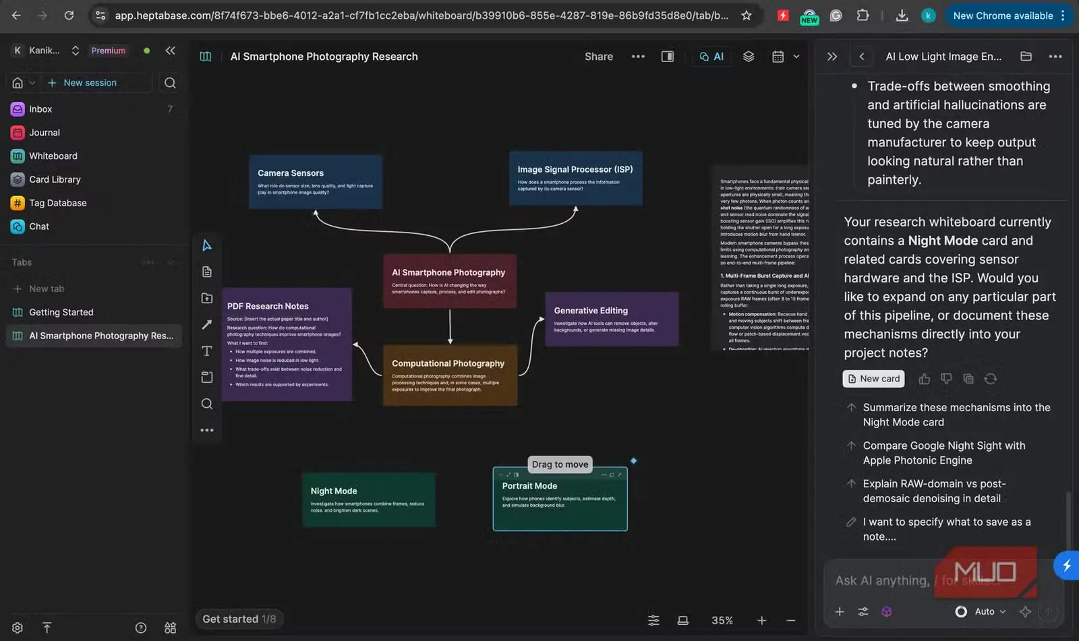Toggle the right sidebar layout
The width and height of the screenshot is (1079, 641).
[668, 57]
